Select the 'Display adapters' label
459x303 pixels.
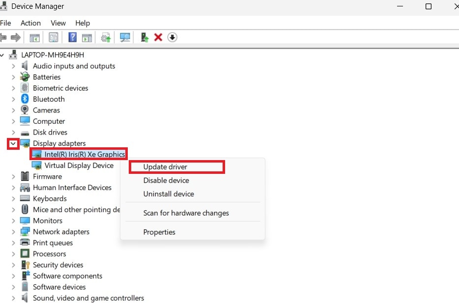(59, 143)
